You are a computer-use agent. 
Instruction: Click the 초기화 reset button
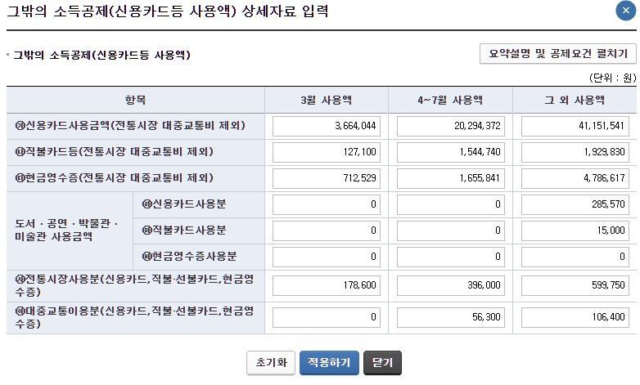[271, 362]
